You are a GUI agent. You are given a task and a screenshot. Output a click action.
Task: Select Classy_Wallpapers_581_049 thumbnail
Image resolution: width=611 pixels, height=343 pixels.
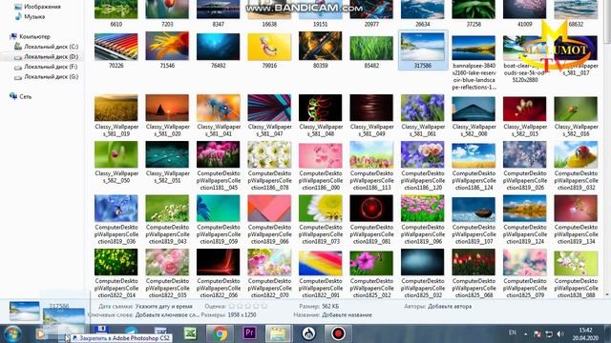371,115
